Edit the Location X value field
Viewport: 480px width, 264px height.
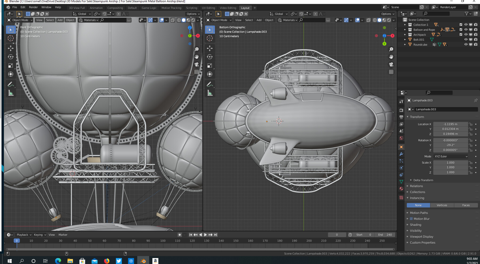coord(451,124)
